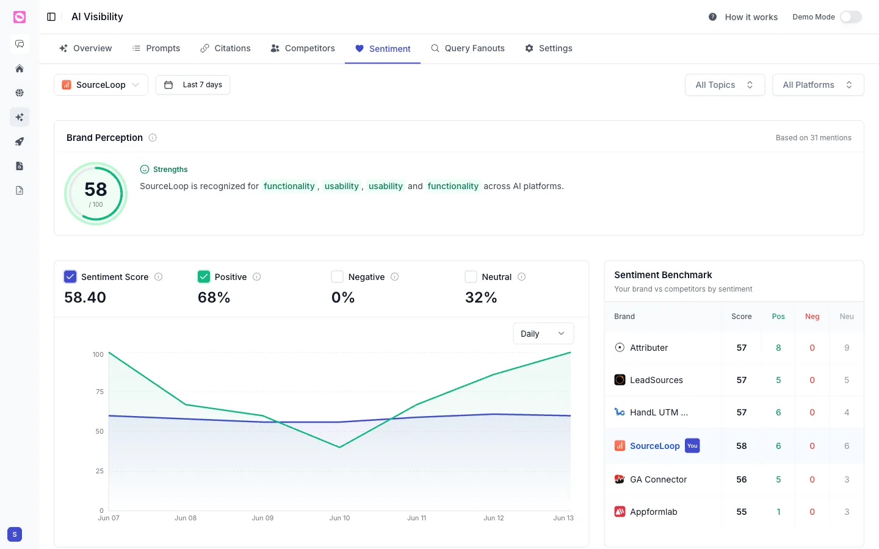Switch to the Competitors tab
This screenshot has width=879, height=549.
303,48
